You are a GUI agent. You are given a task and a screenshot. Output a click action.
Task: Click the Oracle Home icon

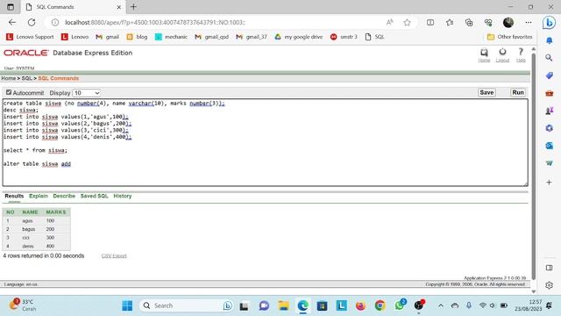pos(484,53)
